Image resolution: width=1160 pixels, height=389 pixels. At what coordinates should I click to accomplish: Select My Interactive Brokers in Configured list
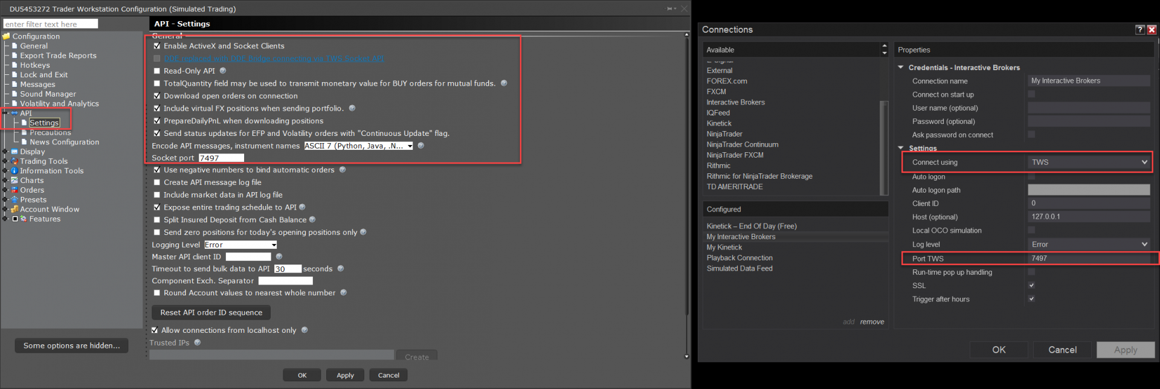[x=741, y=237]
